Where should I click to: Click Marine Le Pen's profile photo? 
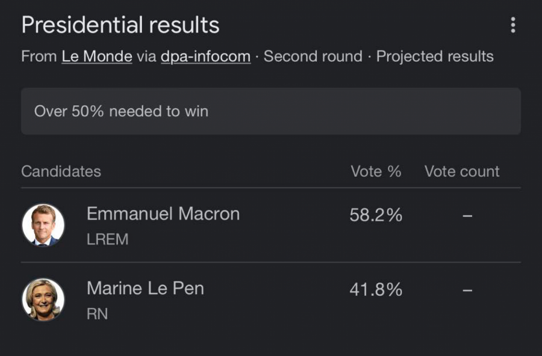[43, 299]
